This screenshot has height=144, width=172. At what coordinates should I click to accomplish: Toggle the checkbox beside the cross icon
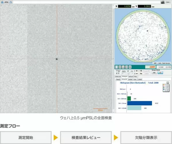(135, 71)
